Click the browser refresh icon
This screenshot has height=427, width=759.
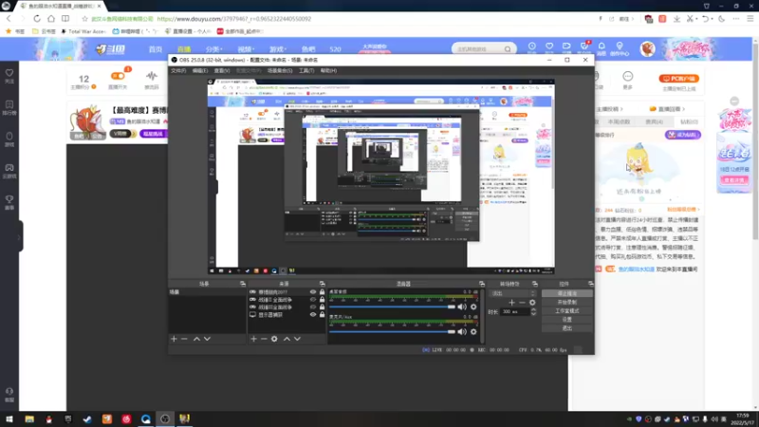[x=37, y=18]
